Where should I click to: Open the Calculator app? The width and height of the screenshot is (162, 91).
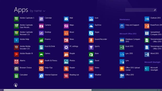pyautogui.click(x=21, y=76)
